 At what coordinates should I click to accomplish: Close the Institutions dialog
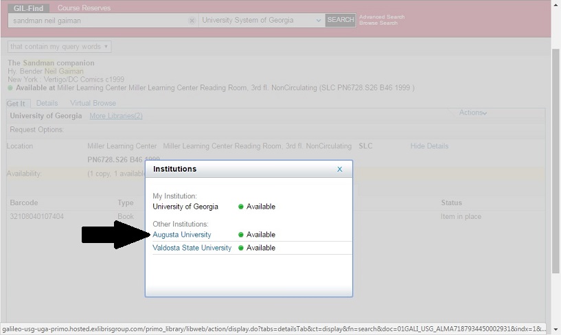339,169
